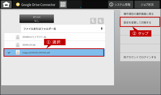Expand the small cyan arrow in top bar

point(81,7)
